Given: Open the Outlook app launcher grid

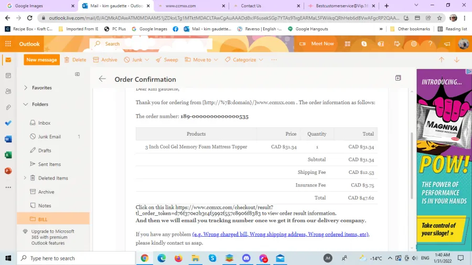Looking at the screenshot, I should click(x=8, y=44).
